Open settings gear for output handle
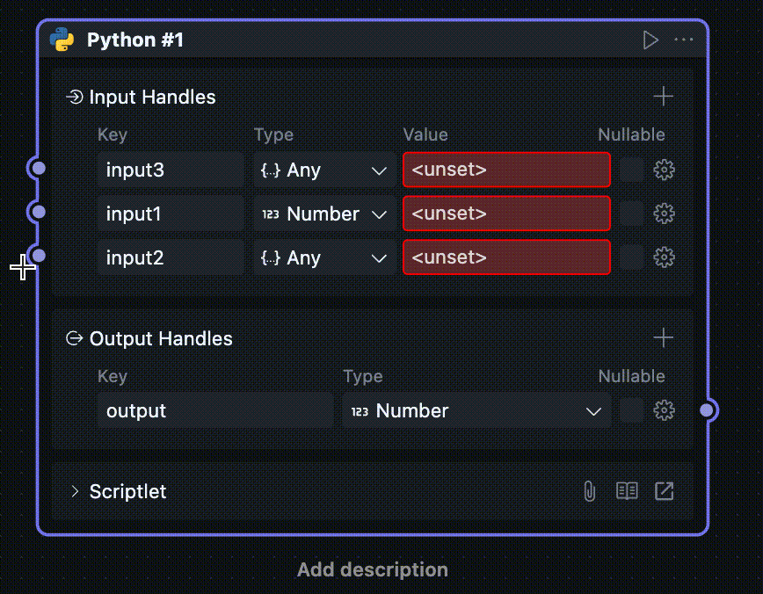This screenshot has height=594, width=763. (665, 410)
